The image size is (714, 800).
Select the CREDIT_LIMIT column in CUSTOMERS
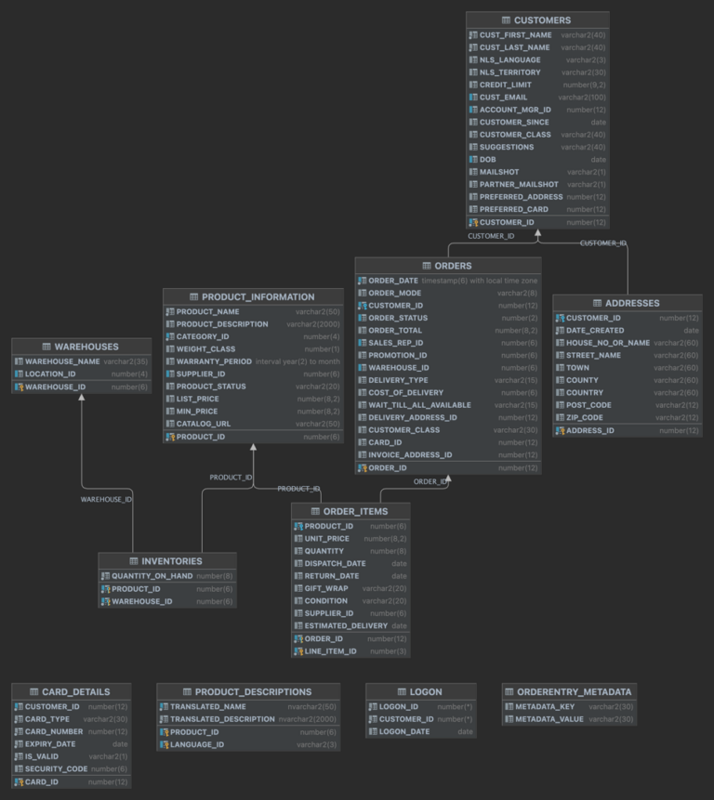[506, 85]
